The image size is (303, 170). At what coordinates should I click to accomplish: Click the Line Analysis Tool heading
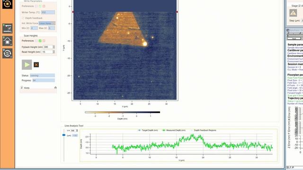(74, 126)
